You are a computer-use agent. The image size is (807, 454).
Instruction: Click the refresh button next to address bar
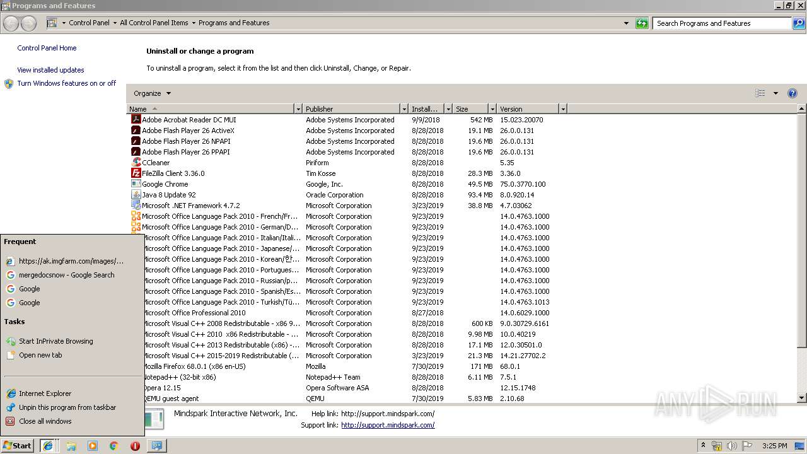642,23
